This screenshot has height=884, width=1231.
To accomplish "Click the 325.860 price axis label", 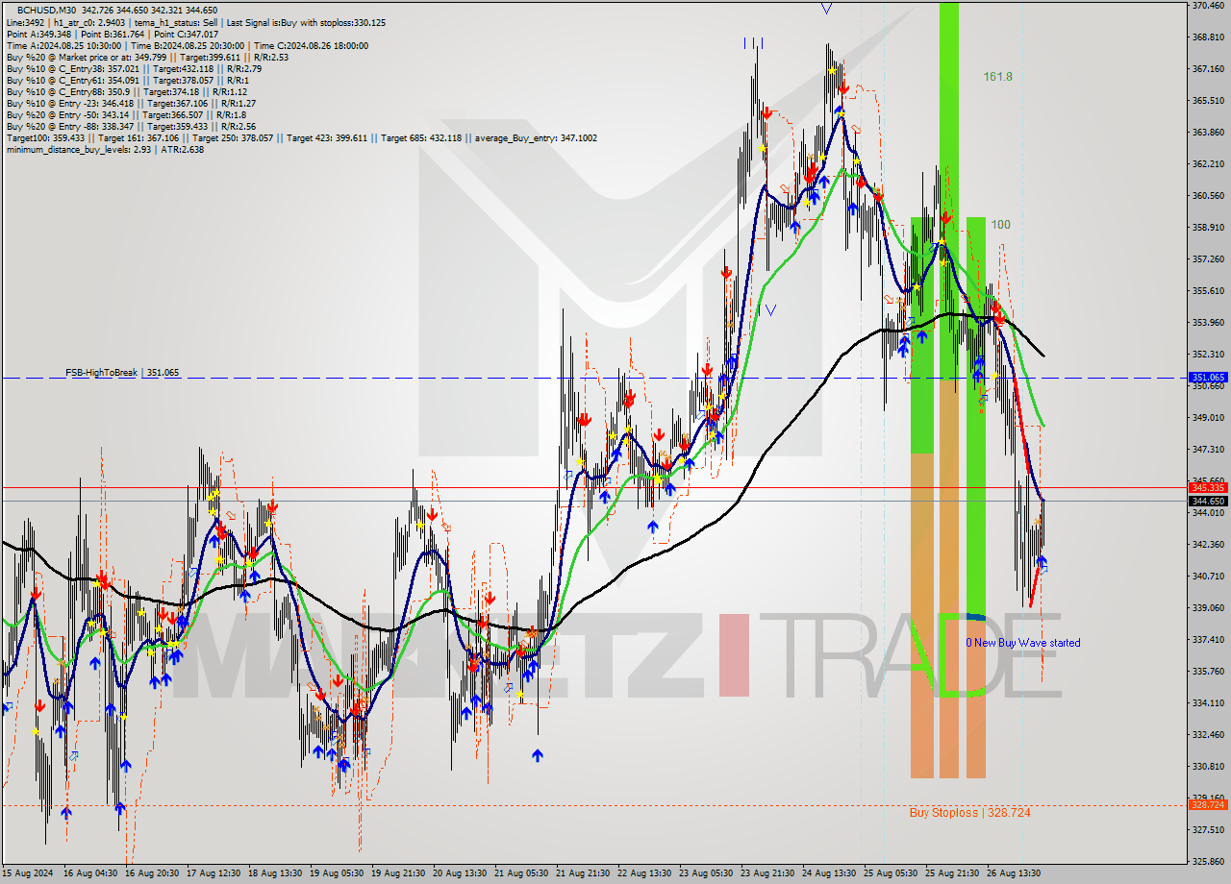I will coord(1208,862).
